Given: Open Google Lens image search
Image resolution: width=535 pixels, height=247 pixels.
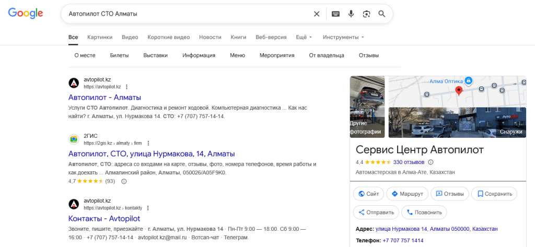Looking at the screenshot, I should [366, 14].
